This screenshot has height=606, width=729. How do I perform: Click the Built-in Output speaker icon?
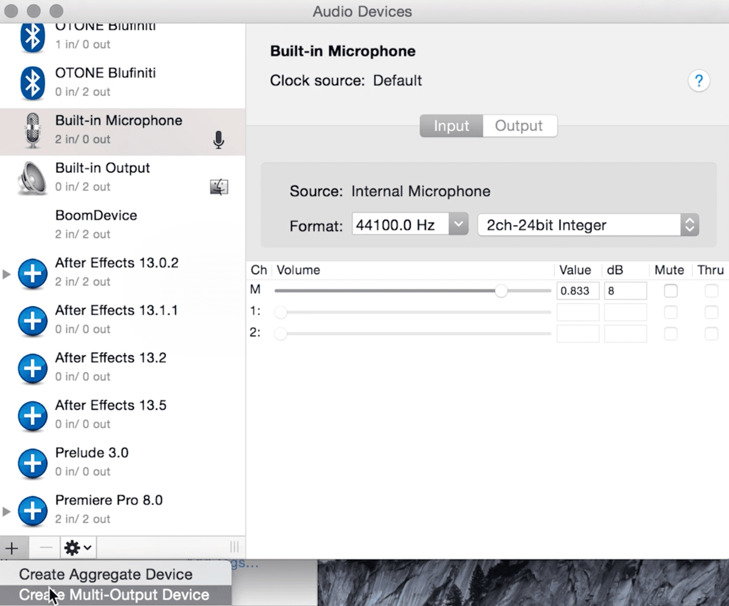(x=32, y=178)
